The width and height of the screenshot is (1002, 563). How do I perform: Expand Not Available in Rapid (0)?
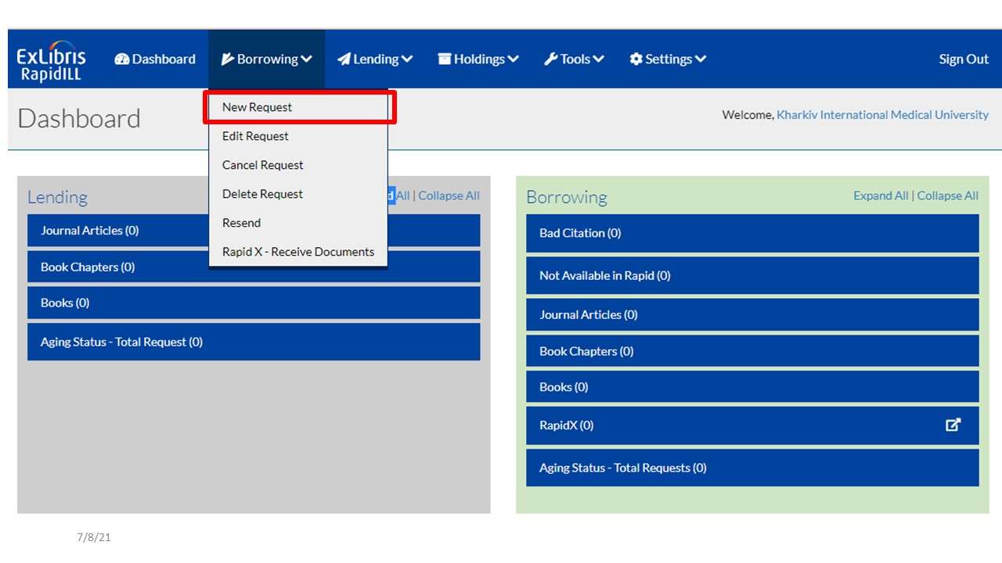click(x=752, y=275)
